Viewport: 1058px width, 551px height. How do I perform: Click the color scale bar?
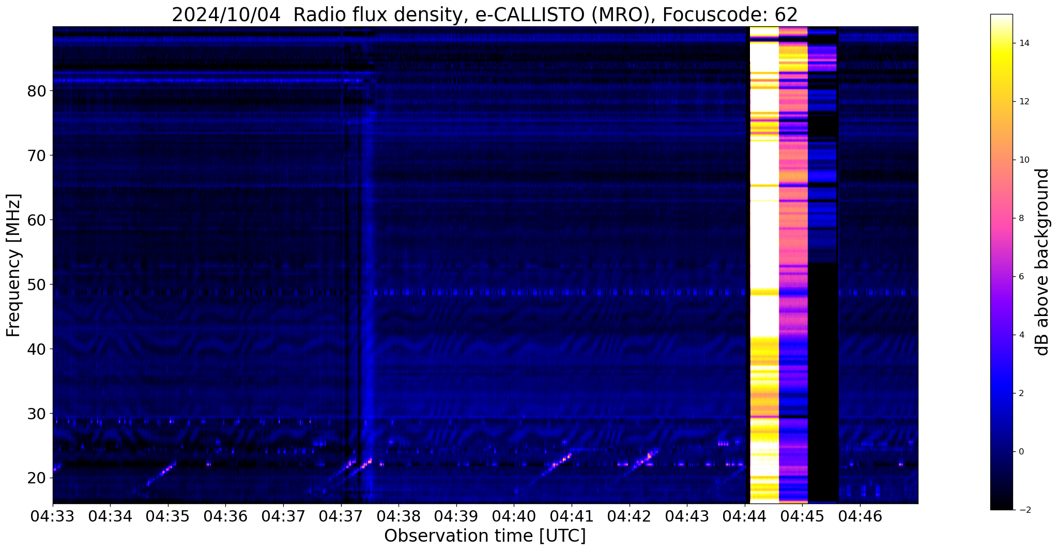point(1001,262)
